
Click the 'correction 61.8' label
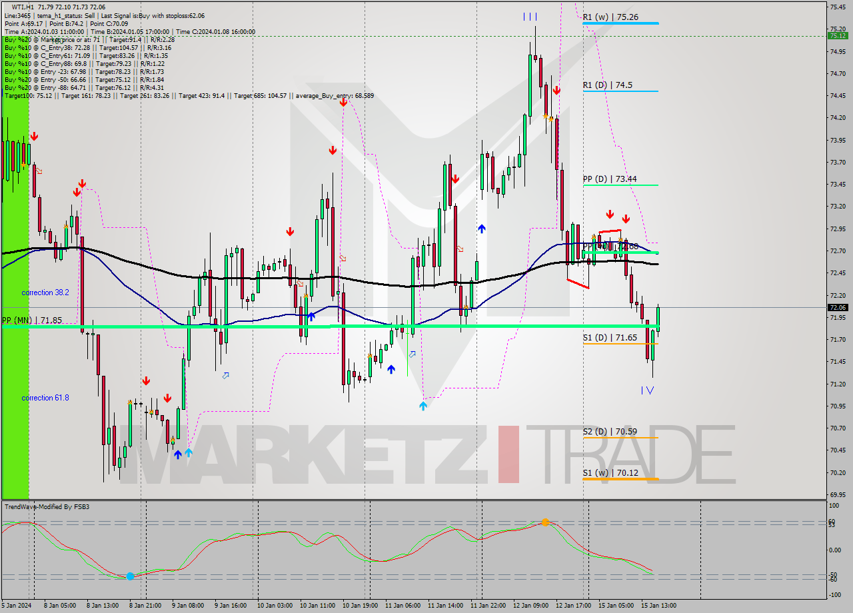45,398
